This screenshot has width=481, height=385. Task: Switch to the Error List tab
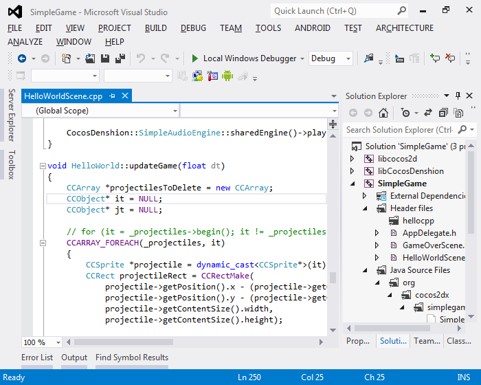coord(37,357)
